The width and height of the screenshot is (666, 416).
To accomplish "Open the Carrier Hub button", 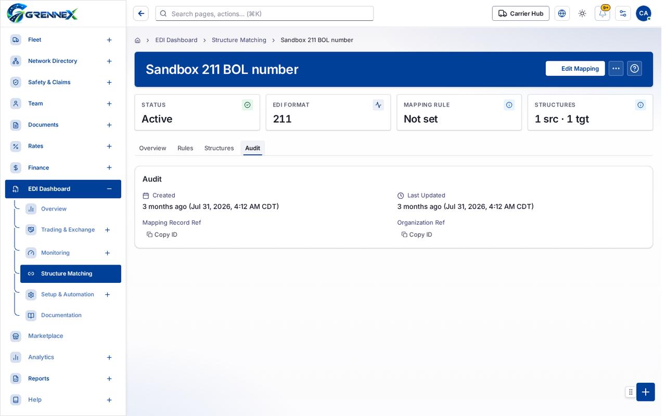I will 521,14.
